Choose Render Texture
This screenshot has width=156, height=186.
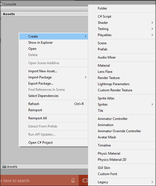click(122, 78)
